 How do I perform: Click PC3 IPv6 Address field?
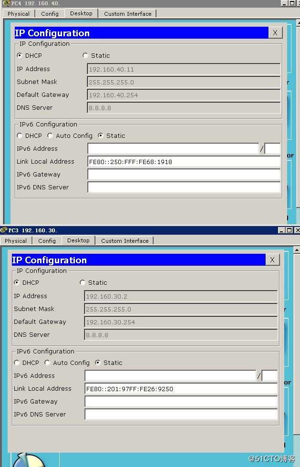pos(170,375)
